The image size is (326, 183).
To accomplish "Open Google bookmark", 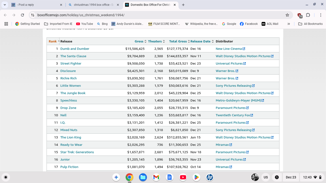I will click(229, 24).
